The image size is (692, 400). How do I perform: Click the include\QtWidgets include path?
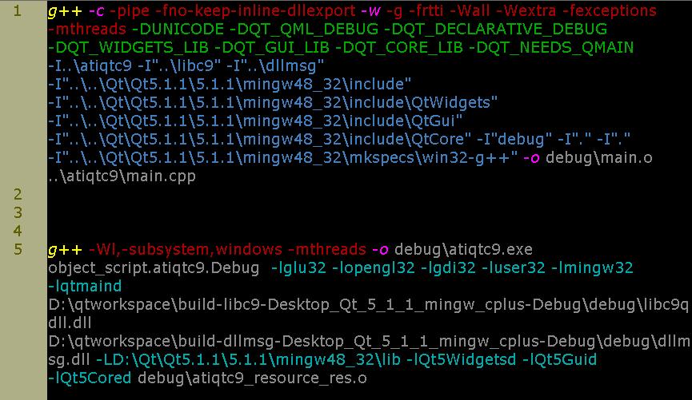(x=273, y=103)
